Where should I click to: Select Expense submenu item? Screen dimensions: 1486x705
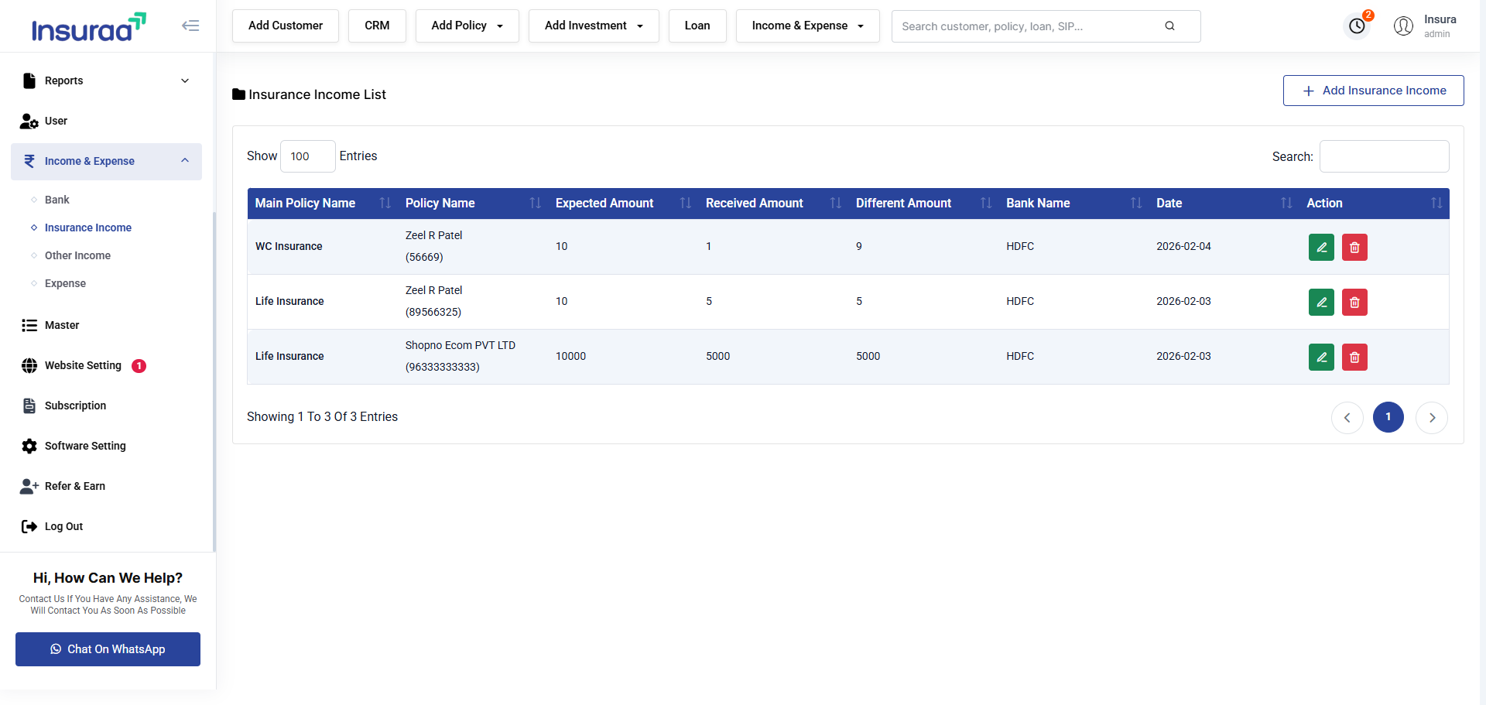coord(65,283)
